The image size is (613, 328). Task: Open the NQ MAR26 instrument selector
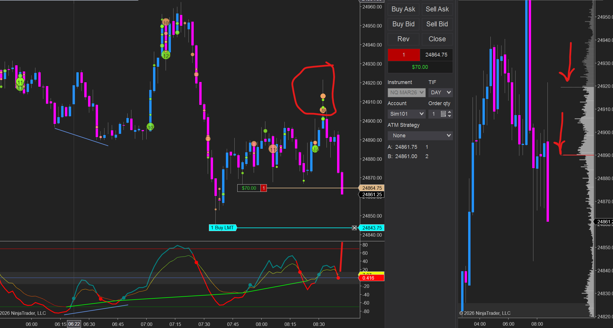tap(406, 93)
